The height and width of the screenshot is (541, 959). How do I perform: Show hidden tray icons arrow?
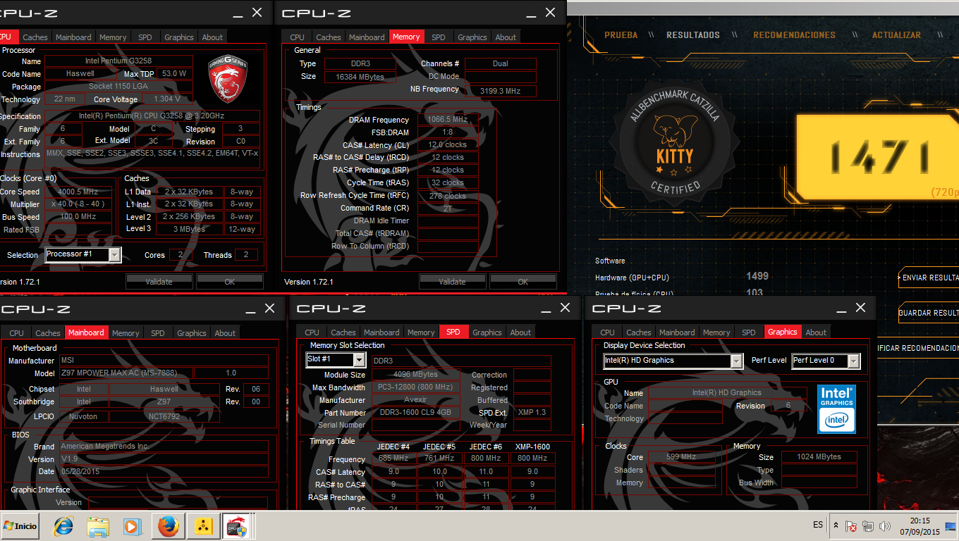(x=836, y=526)
